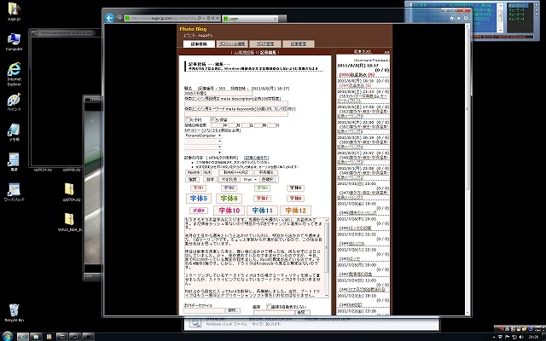Click the browser page vertical scrollbar

click(468, 169)
